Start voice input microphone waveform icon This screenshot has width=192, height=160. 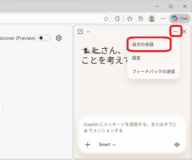pos(177,145)
